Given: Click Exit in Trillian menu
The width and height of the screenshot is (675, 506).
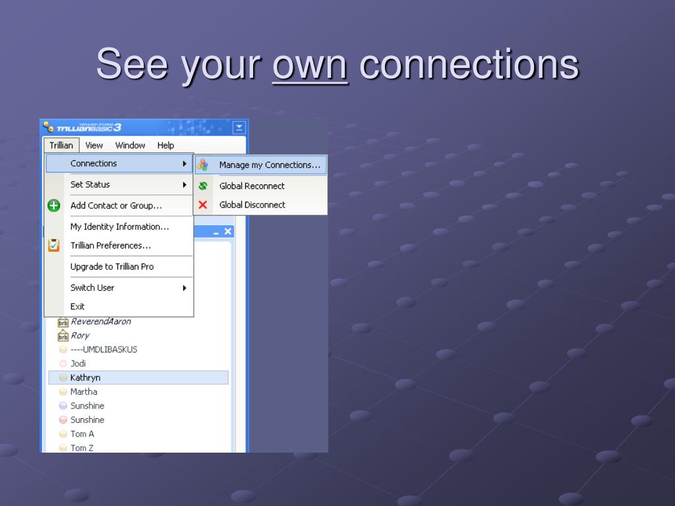Looking at the screenshot, I should click(x=119, y=306).
